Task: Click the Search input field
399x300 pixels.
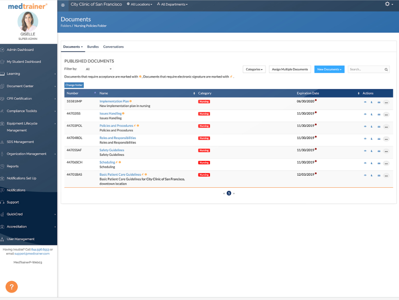Action: [x=366, y=69]
